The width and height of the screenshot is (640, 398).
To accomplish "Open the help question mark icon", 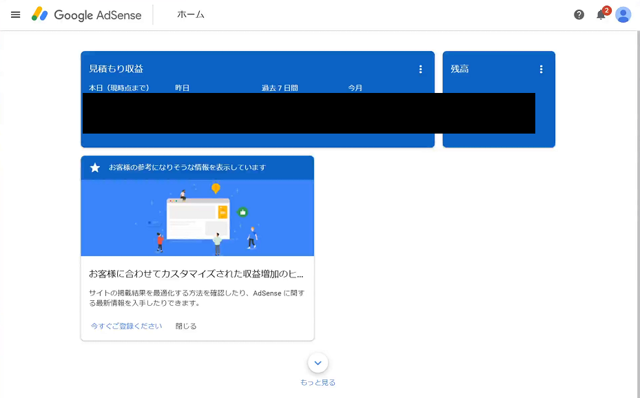I will point(579,15).
